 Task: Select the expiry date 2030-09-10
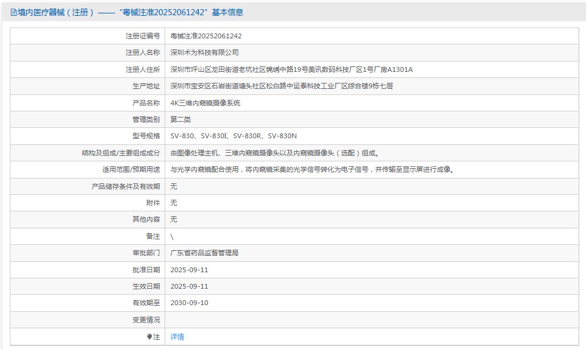[189, 303]
